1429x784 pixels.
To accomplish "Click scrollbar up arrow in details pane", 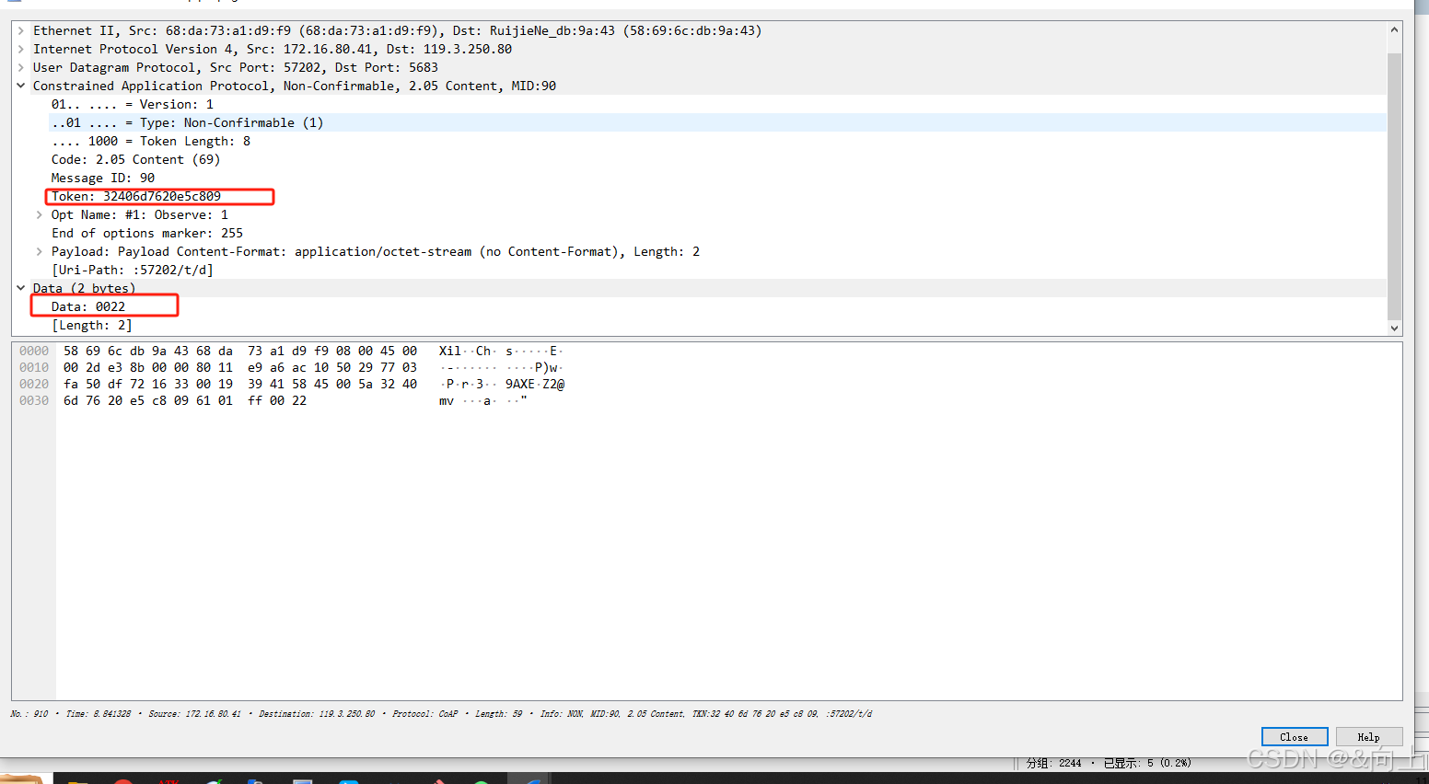I will click(x=1394, y=29).
